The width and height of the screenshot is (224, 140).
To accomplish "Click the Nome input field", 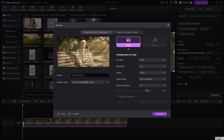I will click(90, 75).
